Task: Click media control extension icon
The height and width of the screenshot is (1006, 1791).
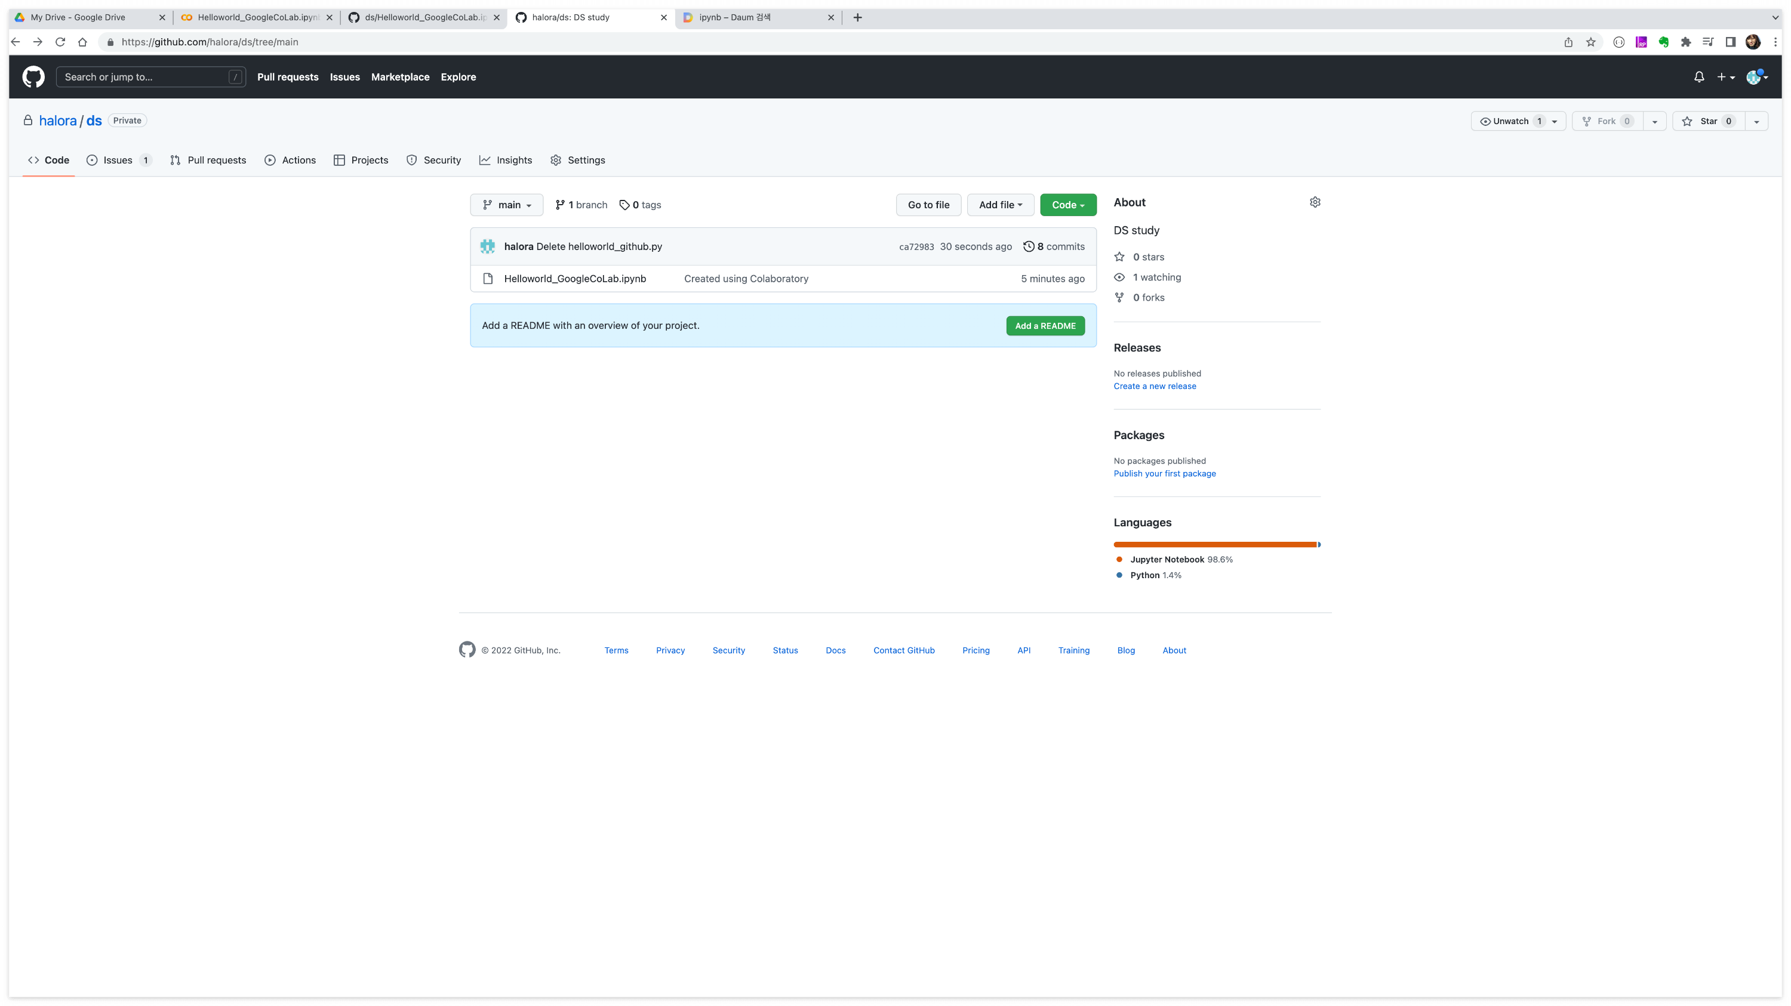Action: pos(1708,42)
